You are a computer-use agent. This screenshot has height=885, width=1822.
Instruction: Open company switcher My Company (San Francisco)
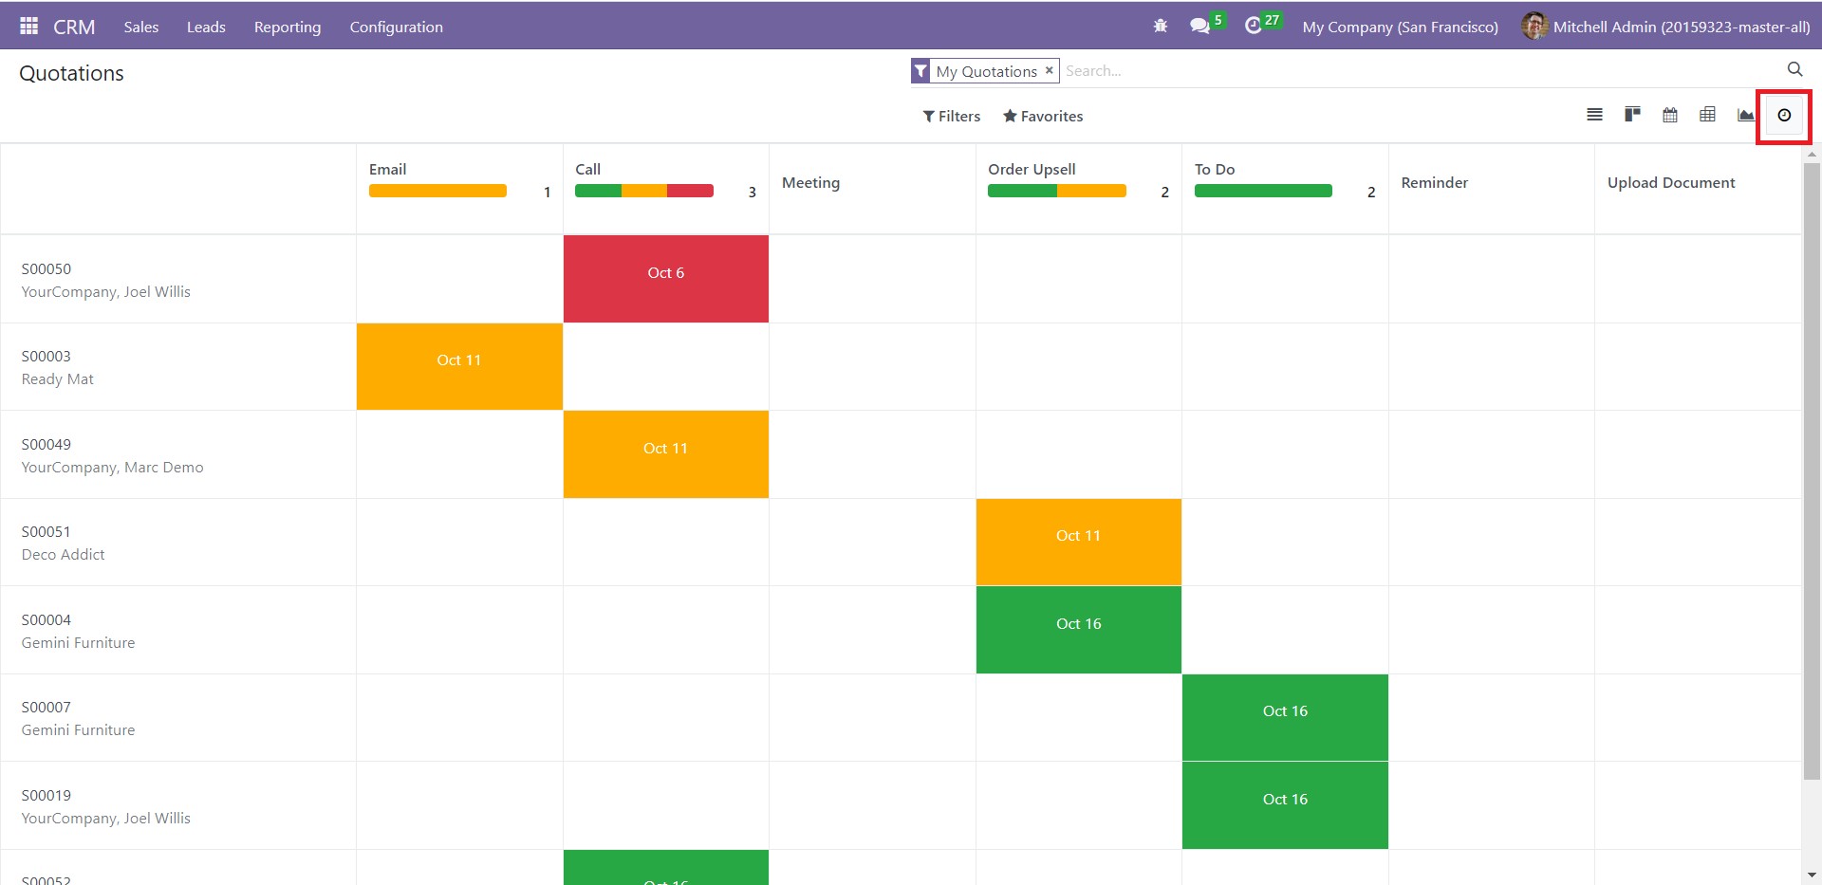point(1400,27)
